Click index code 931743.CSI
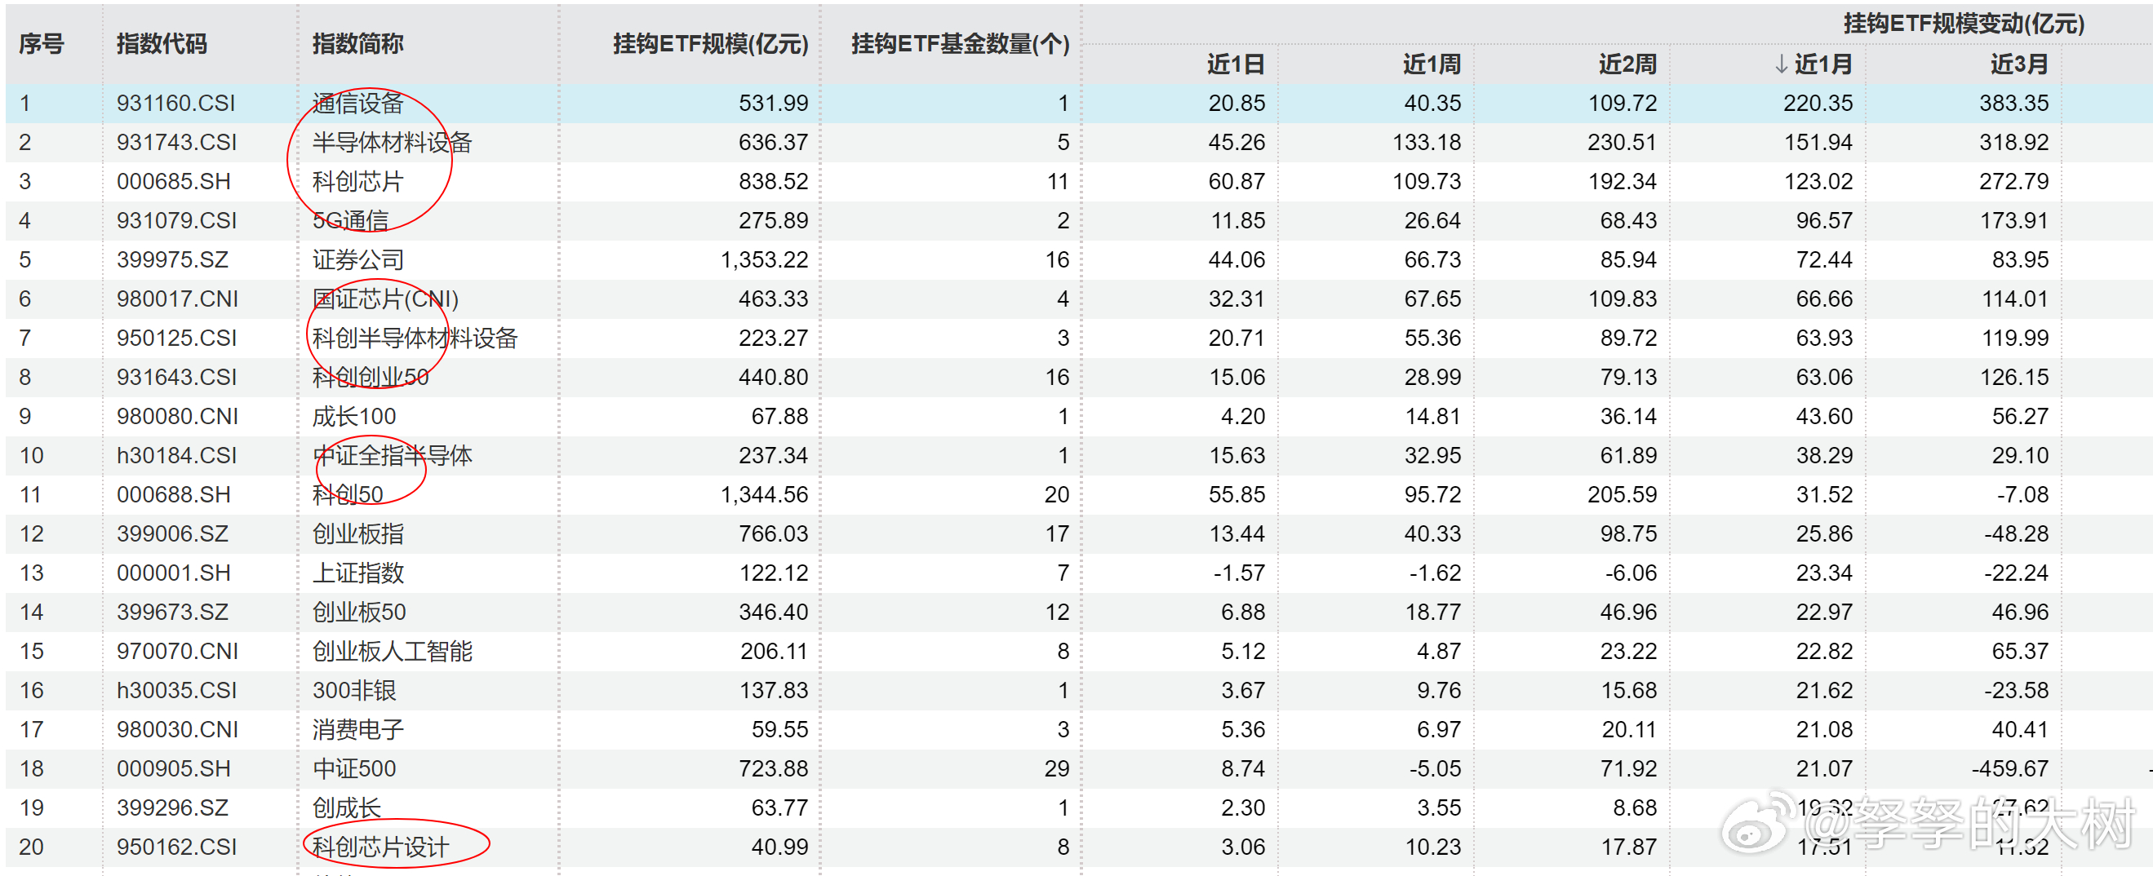The image size is (2153, 876). point(176,142)
